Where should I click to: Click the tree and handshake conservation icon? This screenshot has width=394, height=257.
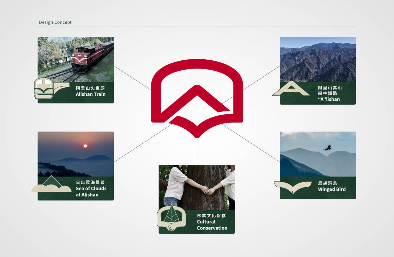[171, 218]
